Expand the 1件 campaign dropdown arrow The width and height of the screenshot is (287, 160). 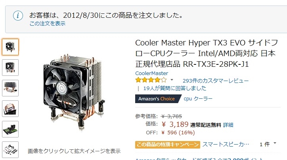coord(275,143)
